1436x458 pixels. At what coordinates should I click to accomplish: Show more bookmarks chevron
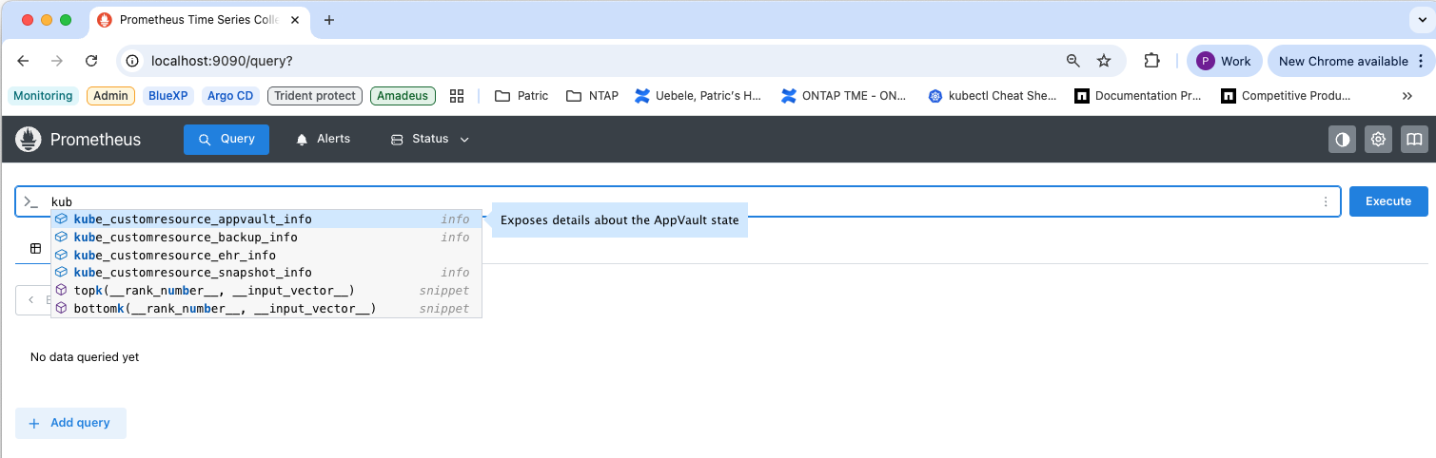(1407, 96)
